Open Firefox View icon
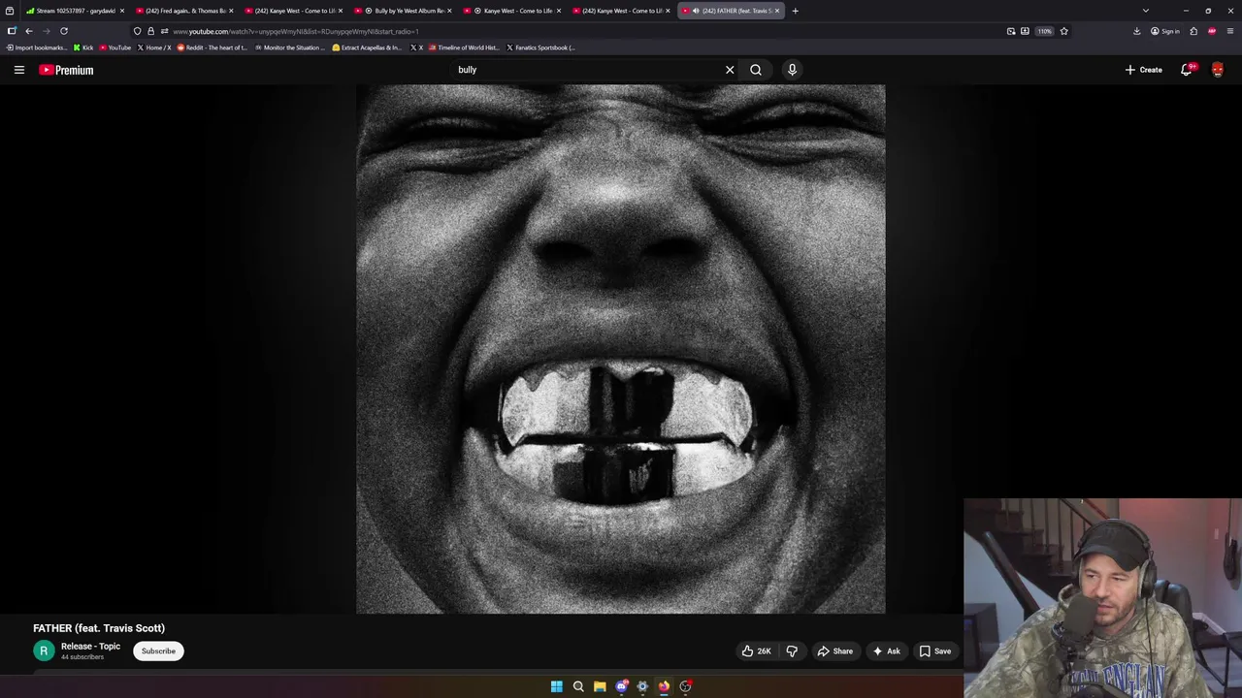This screenshot has width=1242, height=698. point(10,11)
